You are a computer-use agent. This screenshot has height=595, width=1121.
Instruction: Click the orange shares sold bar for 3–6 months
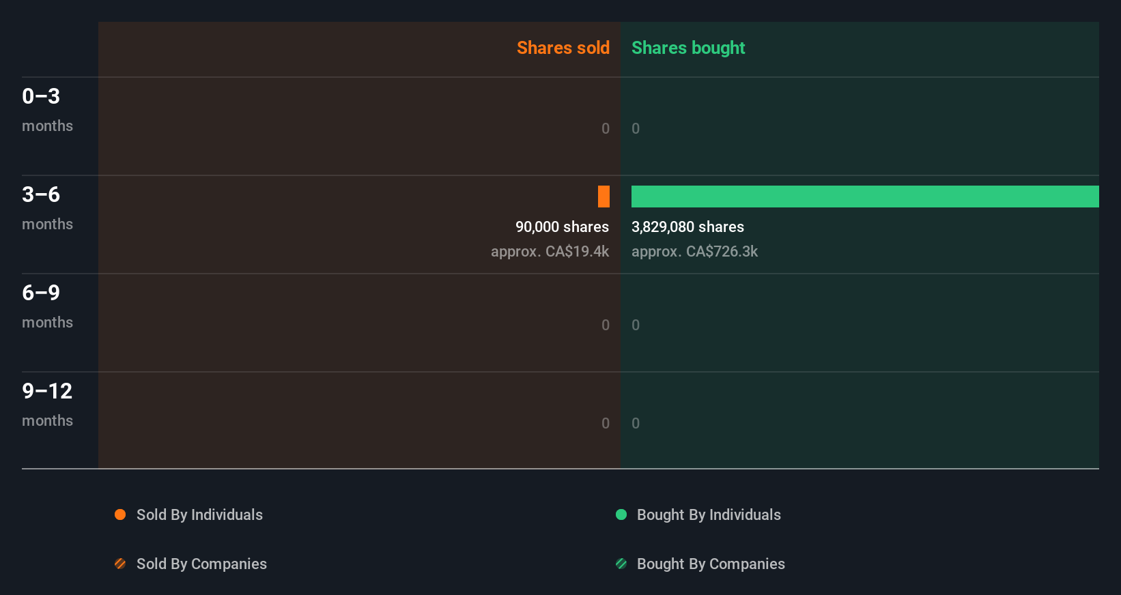pyautogui.click(x=604, y=197)
